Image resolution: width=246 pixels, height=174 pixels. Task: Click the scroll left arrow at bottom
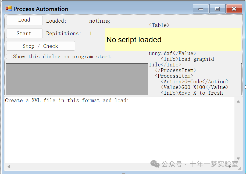(9, 166)
